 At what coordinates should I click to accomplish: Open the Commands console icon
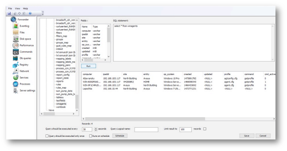click(x=16, y=52)
